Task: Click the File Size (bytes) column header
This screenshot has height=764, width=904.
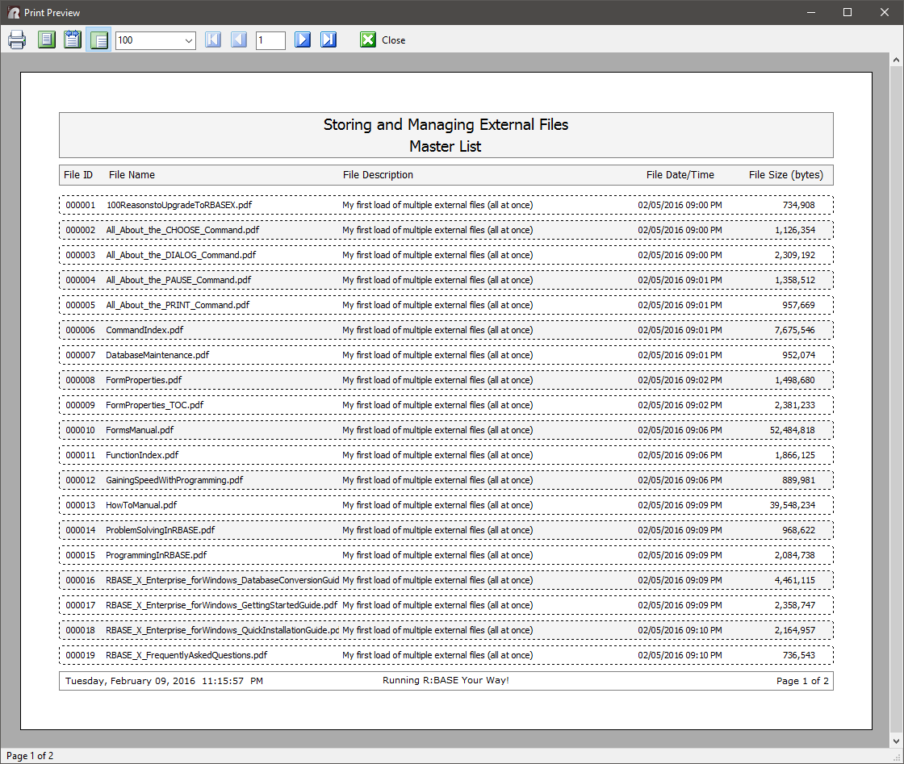Action: point(785,175)
